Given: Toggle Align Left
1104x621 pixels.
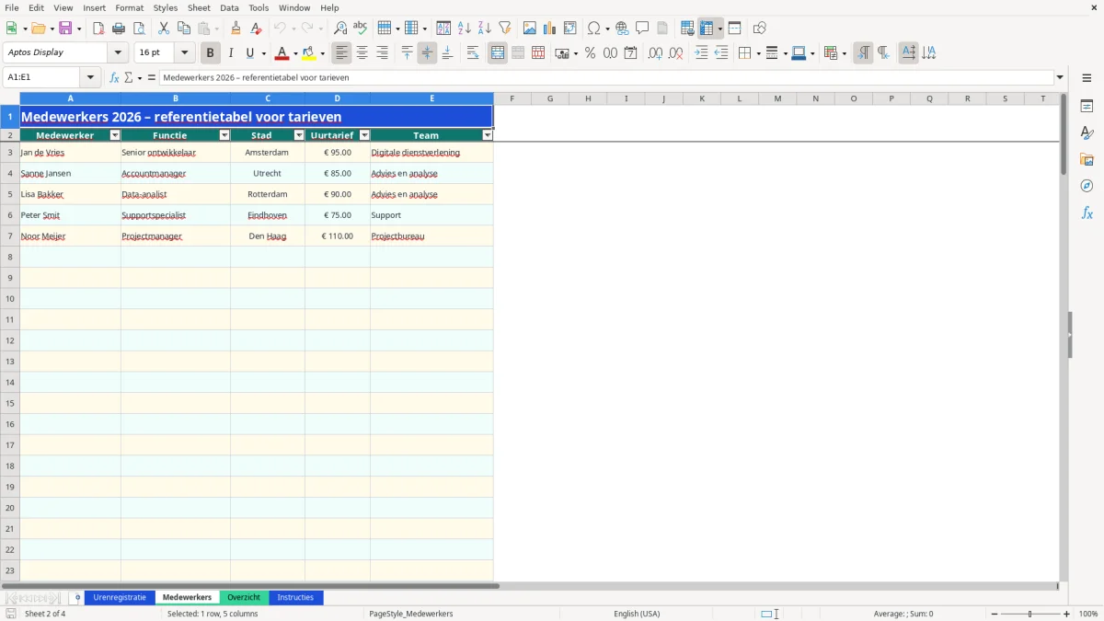Looking at the screenshot, I should [x=341, y=53].
